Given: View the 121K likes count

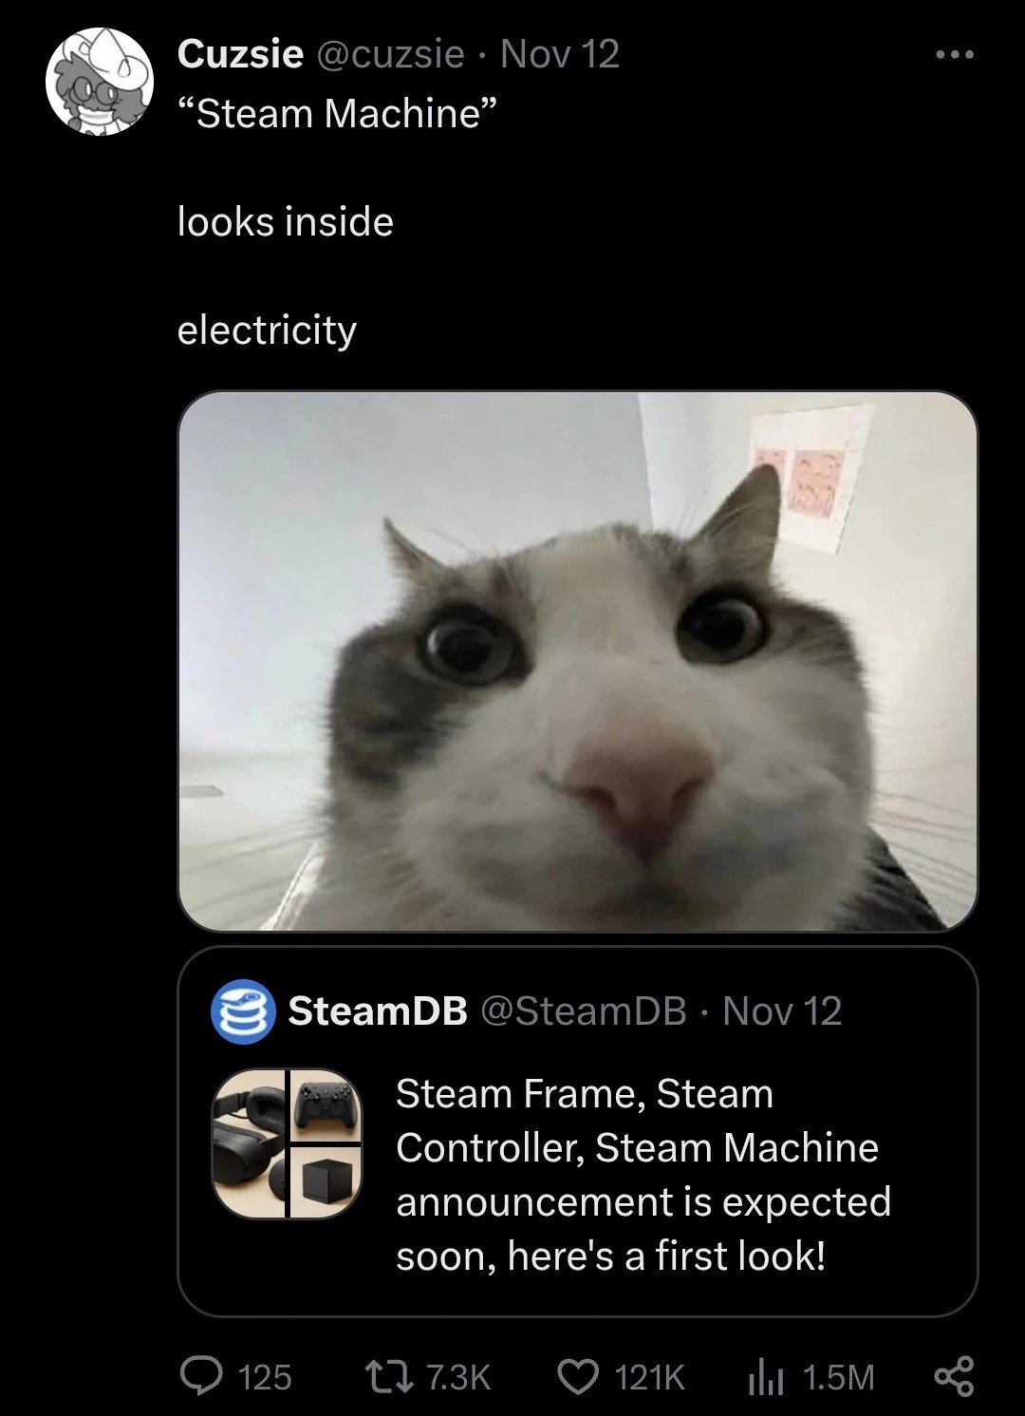Looking at the screenshot, I should [649, 1377].
